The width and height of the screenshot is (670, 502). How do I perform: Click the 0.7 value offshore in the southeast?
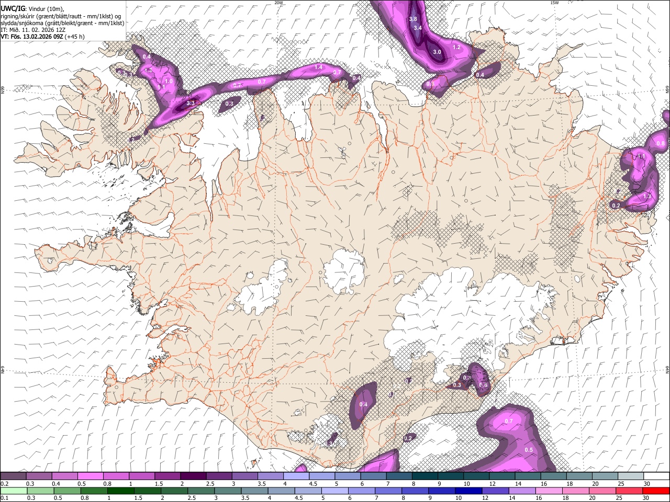point(509,421)
